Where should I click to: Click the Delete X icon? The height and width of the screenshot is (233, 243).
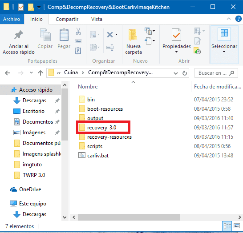(x=110, y=35)
